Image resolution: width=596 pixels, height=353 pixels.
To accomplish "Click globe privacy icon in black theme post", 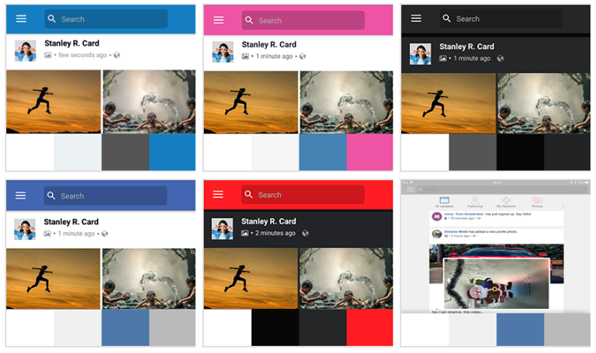I will click(501, 58).
